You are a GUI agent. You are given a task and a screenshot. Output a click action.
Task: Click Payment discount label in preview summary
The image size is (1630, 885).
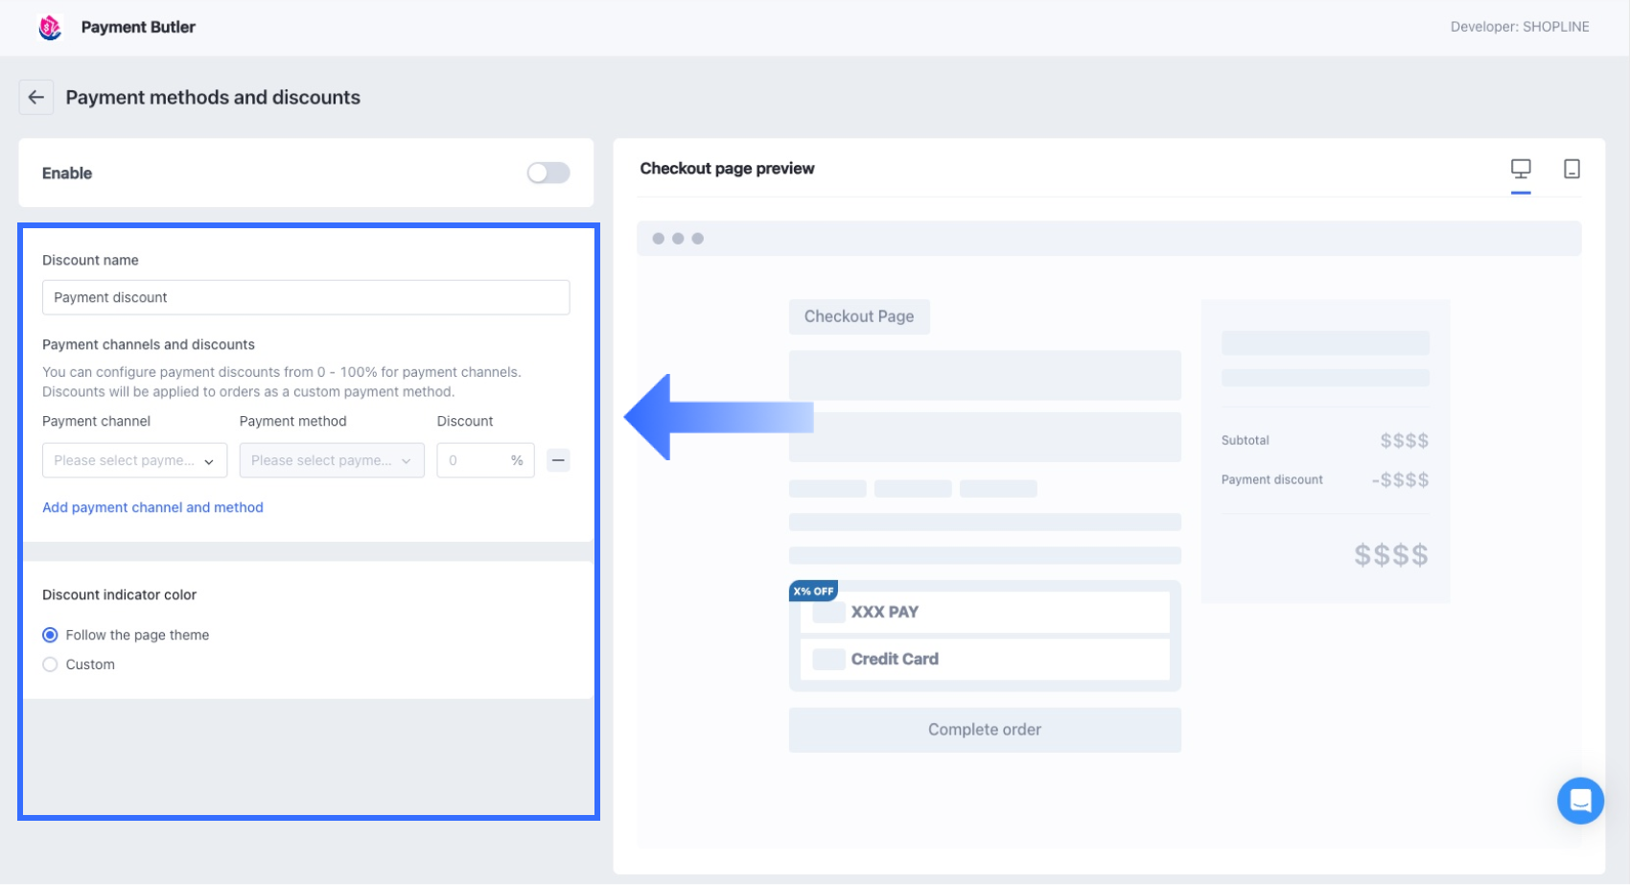click(1271, 479)
